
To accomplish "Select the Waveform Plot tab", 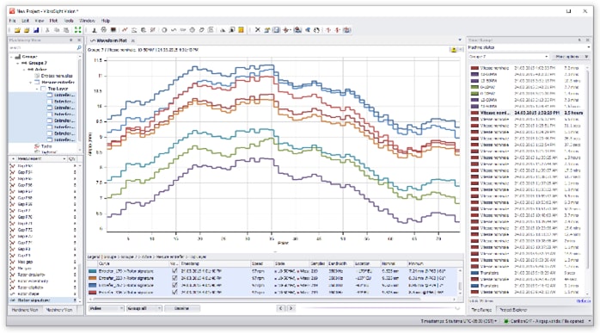I will click(112, 40).
